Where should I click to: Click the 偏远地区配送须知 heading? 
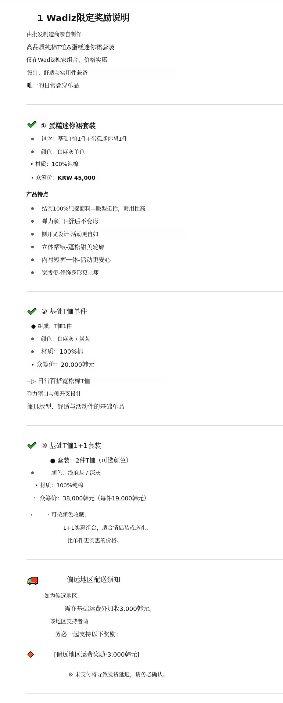93,579
